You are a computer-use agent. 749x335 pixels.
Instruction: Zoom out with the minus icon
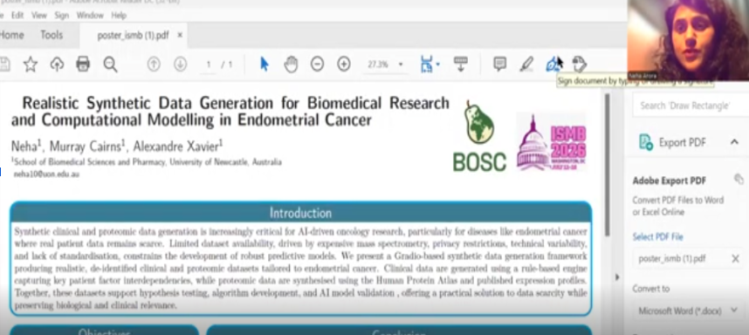click(x=317, y=64)
